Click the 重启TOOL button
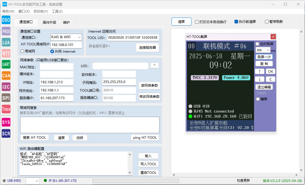Image resolution: width=305 pixels, height=185 pixels. (148, 173)
